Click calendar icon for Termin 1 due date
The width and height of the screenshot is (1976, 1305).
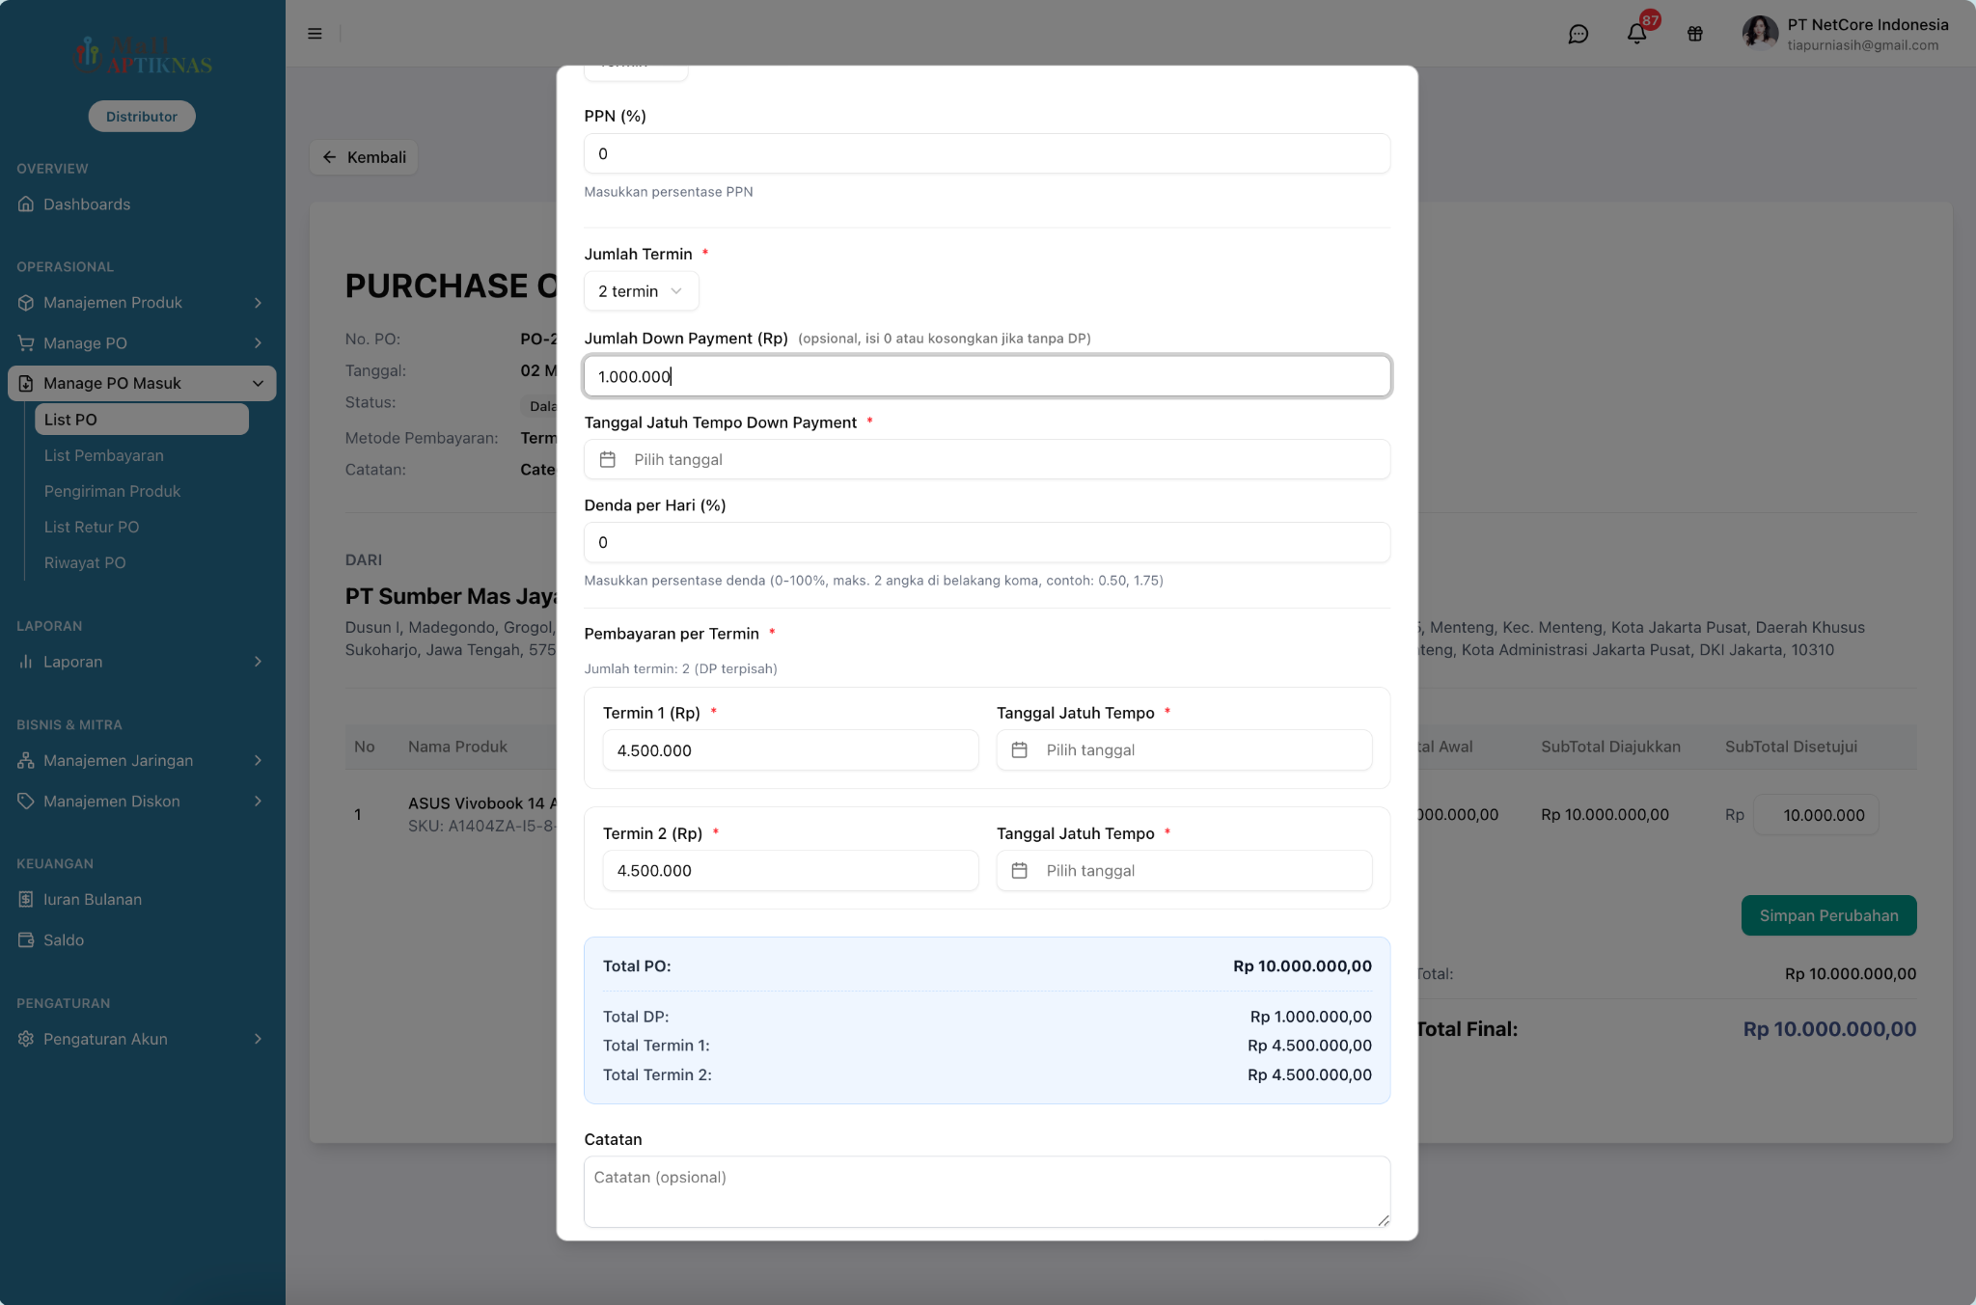coord(1020,750)
